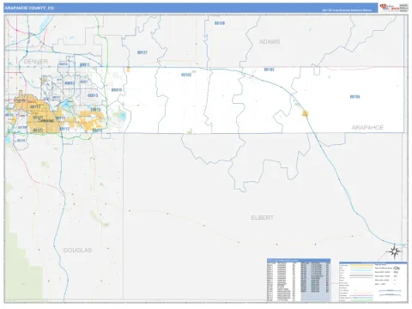Select the DENVER county label
The width and height of the screenshot is (412, 309).
click(x=35, y=62)
